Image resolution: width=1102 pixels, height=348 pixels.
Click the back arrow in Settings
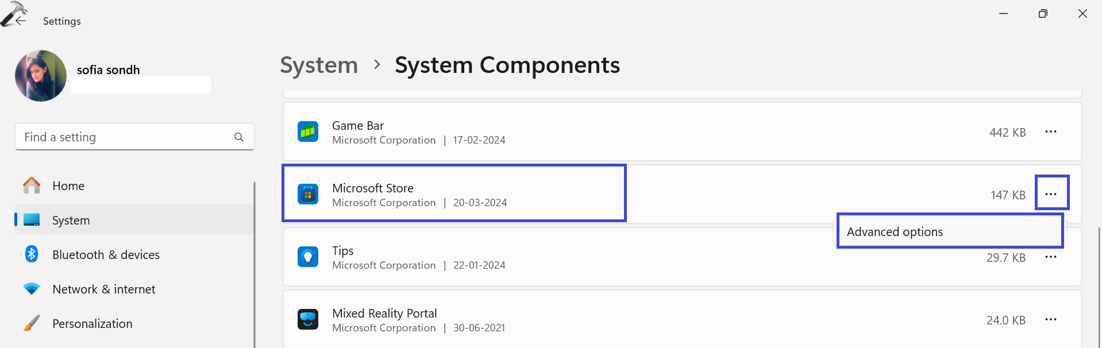[x=21, y=21]
